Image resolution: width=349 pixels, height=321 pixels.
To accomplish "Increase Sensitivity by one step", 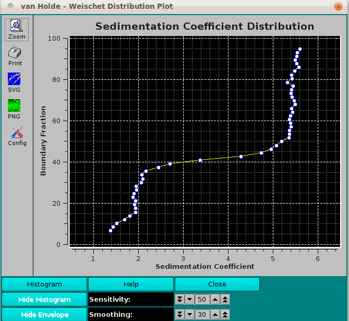I will [214, 300].
